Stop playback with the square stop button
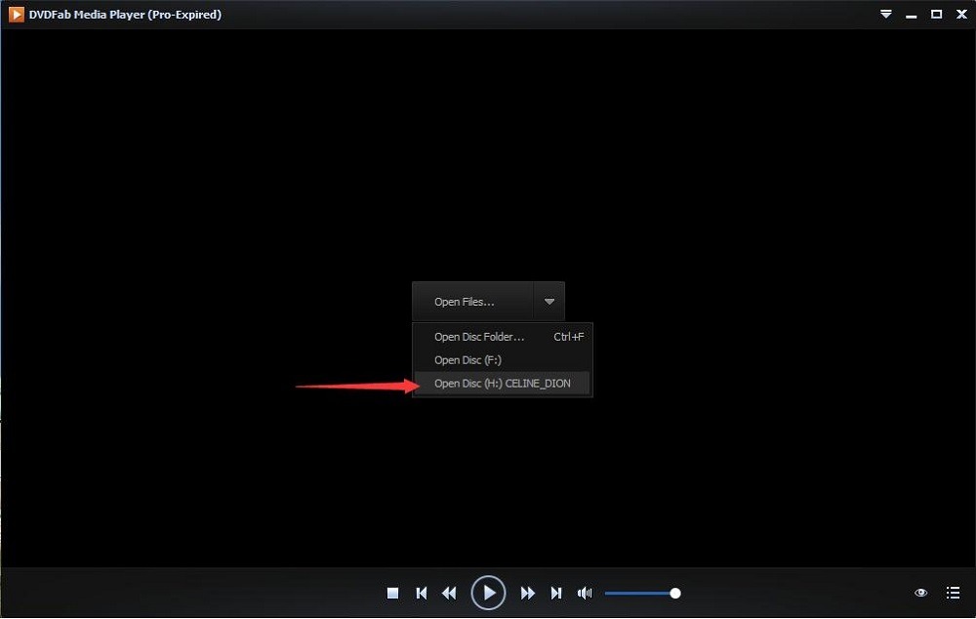Image resolution: width=976 pixels, height=619 pixels. (x=392, y=593)
